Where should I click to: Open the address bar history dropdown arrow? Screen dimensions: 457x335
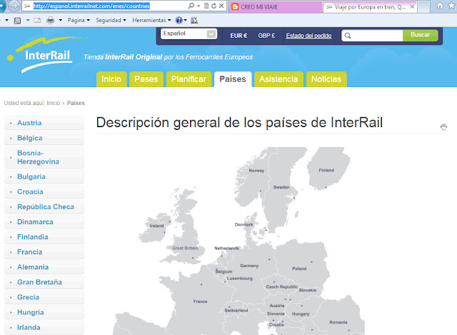click(x=199, y=6)
